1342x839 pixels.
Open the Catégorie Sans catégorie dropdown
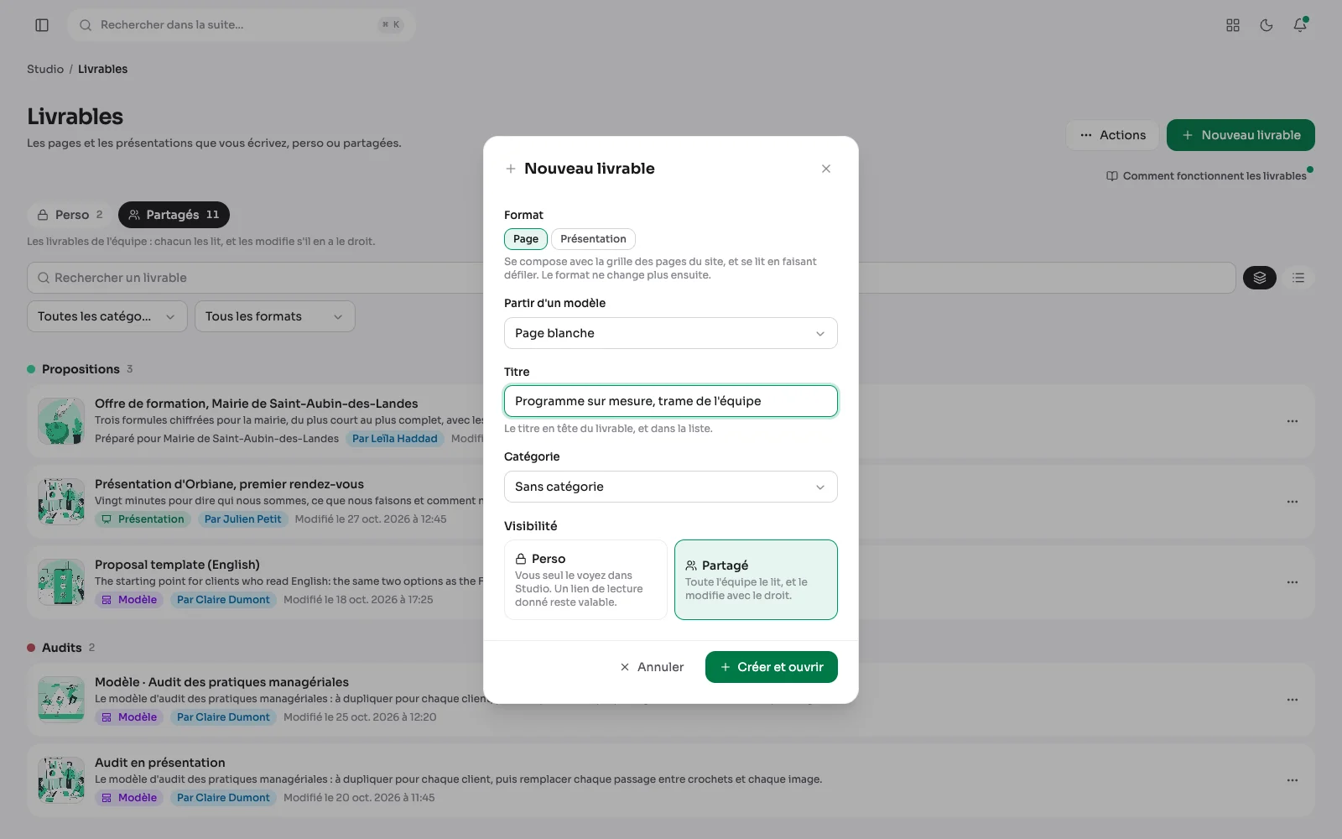(x=671, y=487)
